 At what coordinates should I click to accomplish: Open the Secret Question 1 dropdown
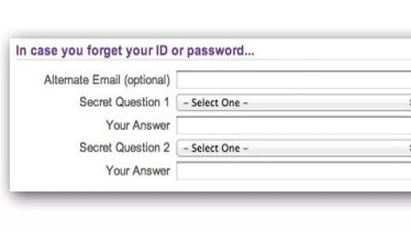click(x=294, y=103)
